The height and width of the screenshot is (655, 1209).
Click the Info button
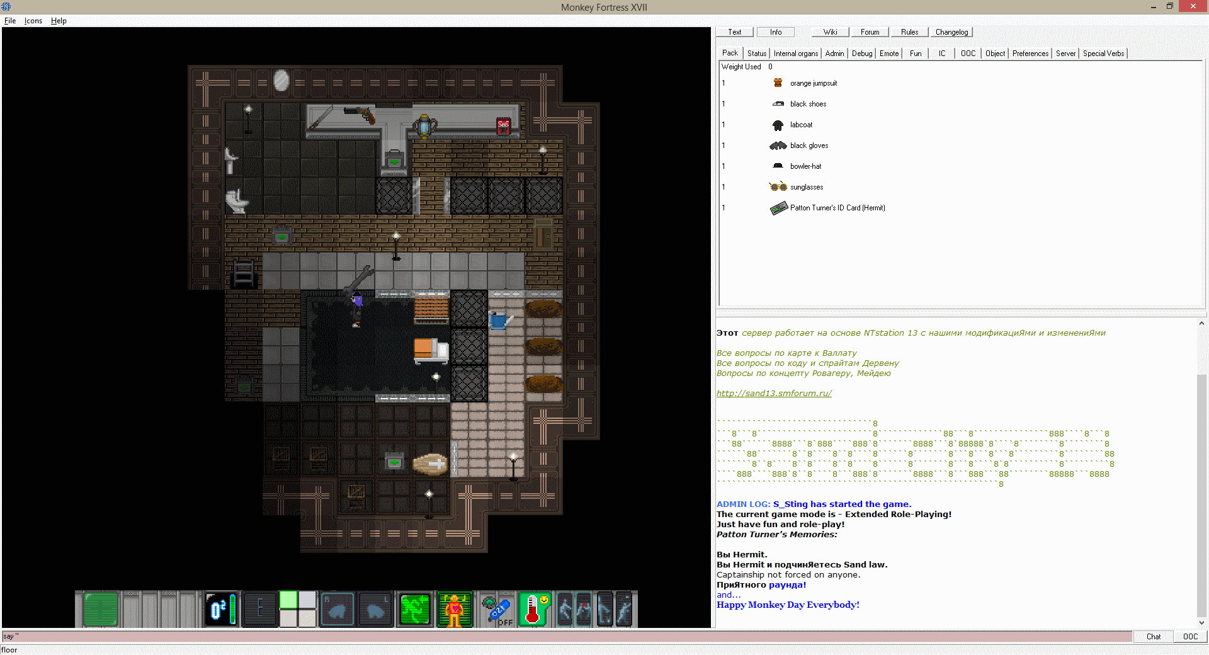[776, 32]
